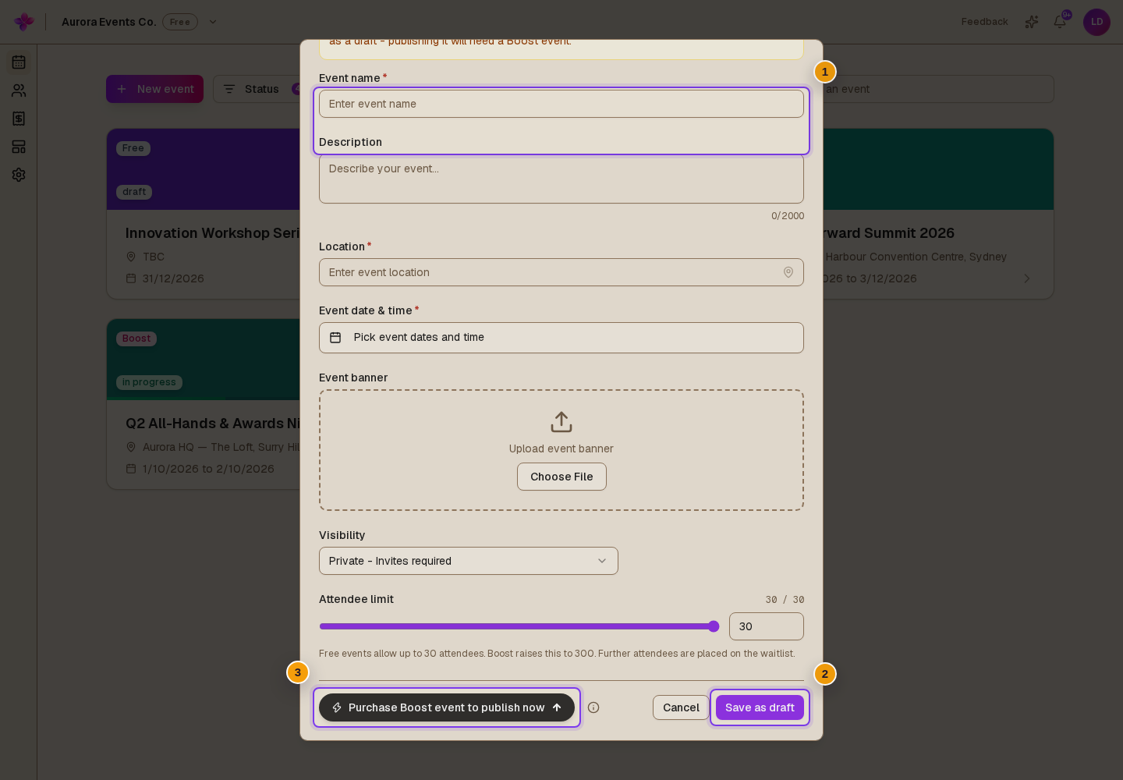
Task: Click Purchase Boost event to publish now
Action: pos(447,707)
